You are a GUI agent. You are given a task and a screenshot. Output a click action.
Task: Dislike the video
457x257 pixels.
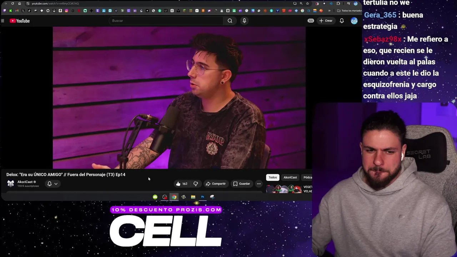pos(196,184)
